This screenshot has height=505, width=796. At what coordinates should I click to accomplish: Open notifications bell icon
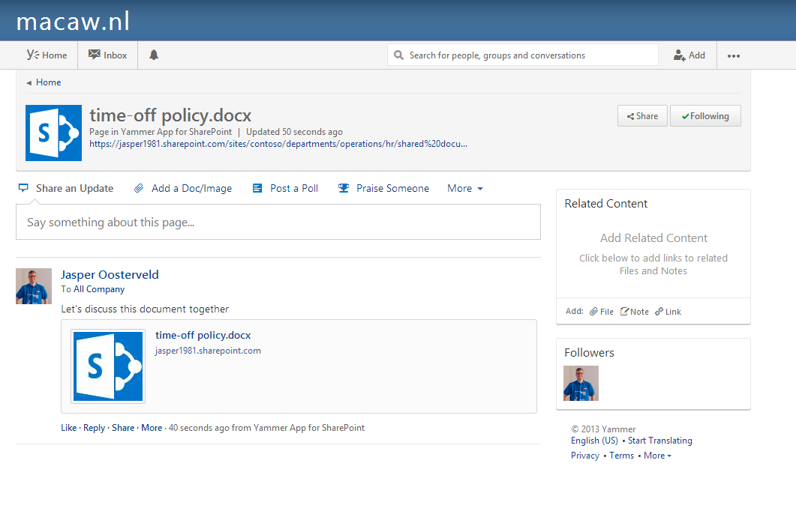(x=154, y=55)
